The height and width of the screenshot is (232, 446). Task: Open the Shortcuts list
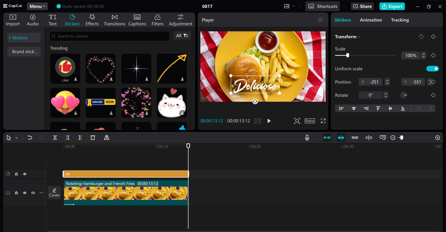tap(323, 6)
